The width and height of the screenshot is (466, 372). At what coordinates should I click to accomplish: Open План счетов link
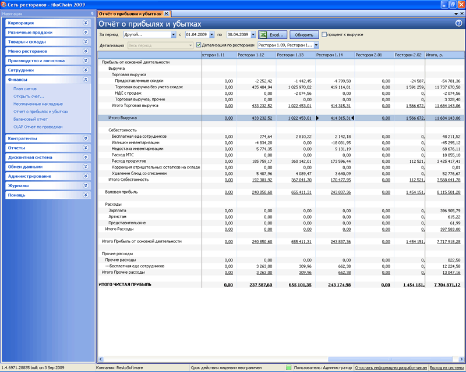[x=25, y=89]
